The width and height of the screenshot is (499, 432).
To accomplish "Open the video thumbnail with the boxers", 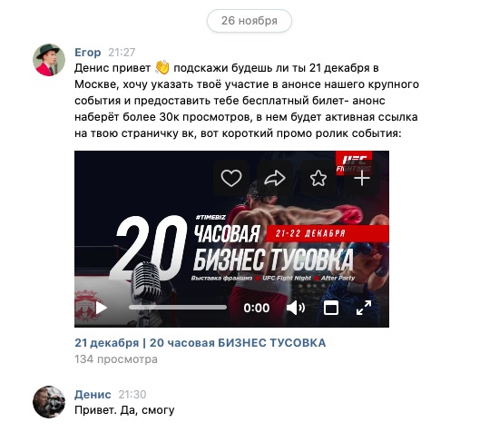I will (231, 239).
